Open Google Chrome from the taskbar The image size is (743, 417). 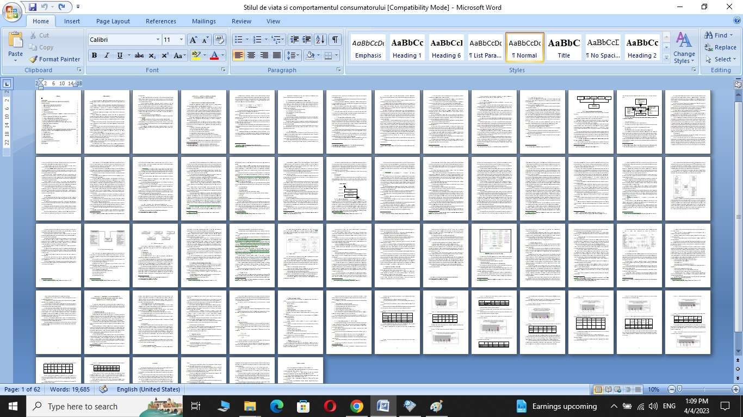[356, 406]
